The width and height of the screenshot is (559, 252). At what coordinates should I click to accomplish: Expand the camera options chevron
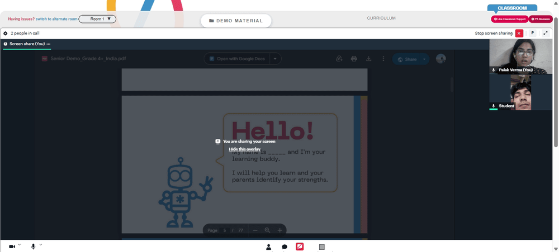tap(19, 245)
